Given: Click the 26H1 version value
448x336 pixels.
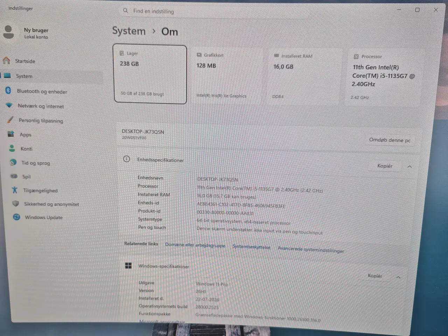Looking at the screenshot, I should [x=201, y=291].
